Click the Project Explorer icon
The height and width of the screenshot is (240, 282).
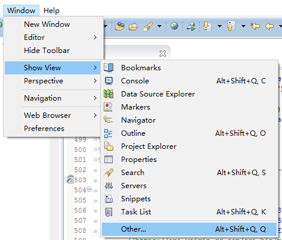pos(109,147)
